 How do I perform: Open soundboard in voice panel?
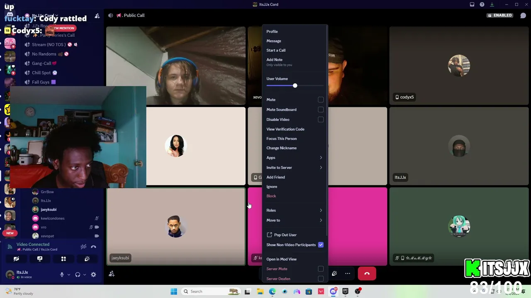pyautogui.click(x=87, y=259)
